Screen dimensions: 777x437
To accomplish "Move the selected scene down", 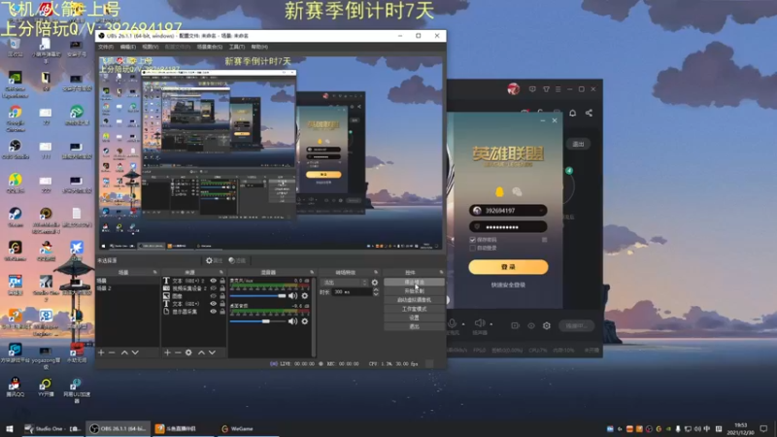I will point(135,353).
